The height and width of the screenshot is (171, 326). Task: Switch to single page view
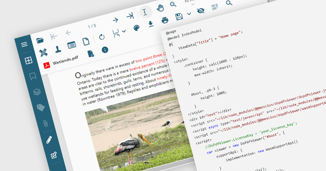click(86, 42)
